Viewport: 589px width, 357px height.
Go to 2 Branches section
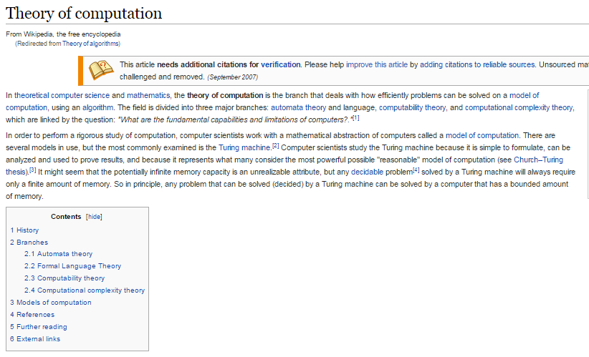coord(29,243)
